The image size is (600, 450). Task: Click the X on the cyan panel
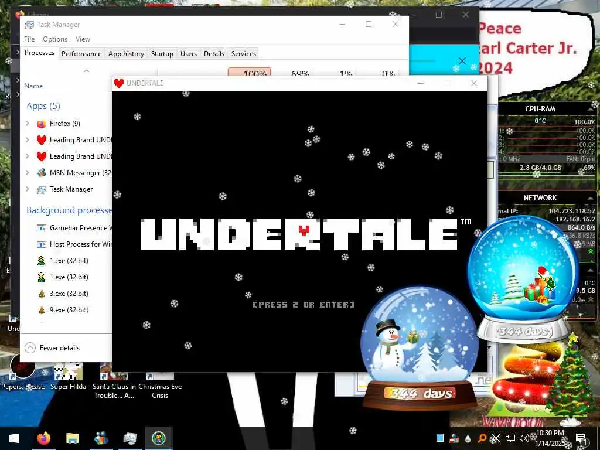coord(462,61)
